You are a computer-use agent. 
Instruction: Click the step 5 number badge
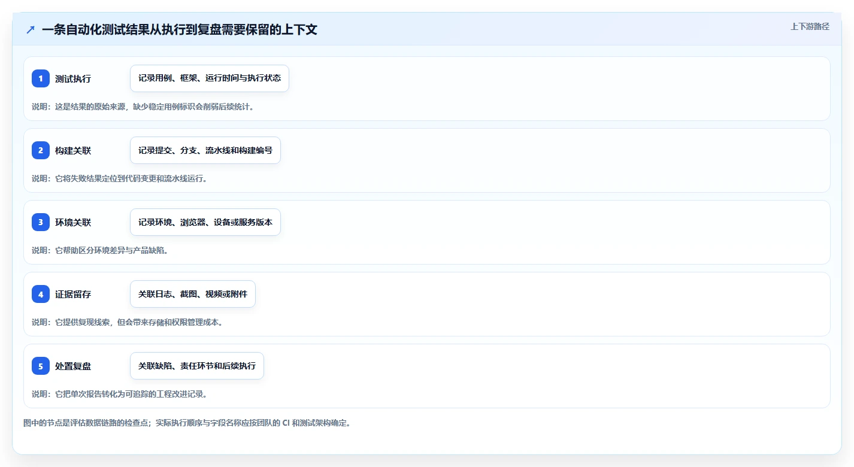(41, 366)
